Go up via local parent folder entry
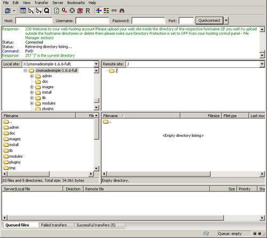The width and height of the screenshot is (267, 238). pos(8,122)
